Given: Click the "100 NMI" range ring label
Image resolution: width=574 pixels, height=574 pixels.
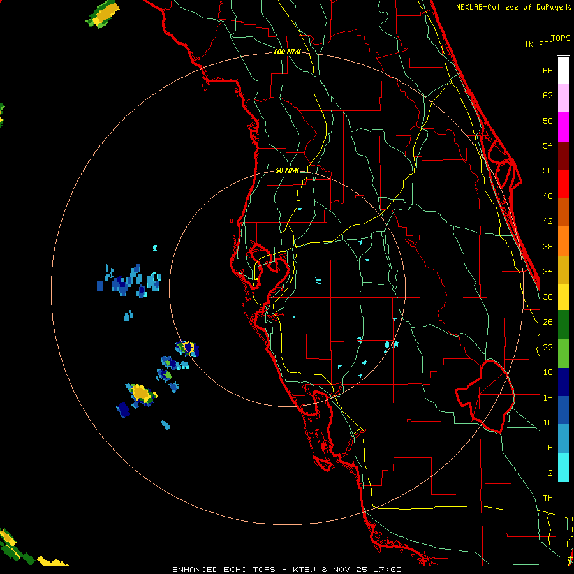Looking at the screenshot, I should [x=287, y=52].
